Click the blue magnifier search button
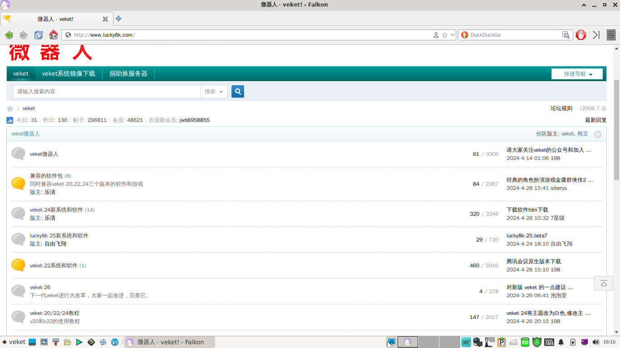 pyautogui.click(x=238, y=92)
